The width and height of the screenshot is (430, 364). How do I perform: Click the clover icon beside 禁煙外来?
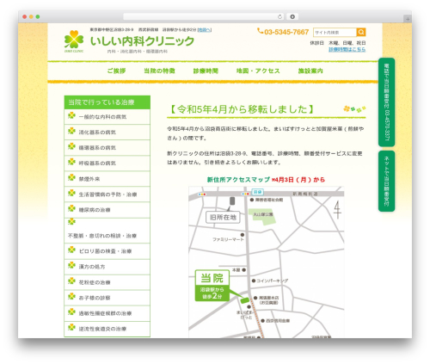(x=71, y=178)
